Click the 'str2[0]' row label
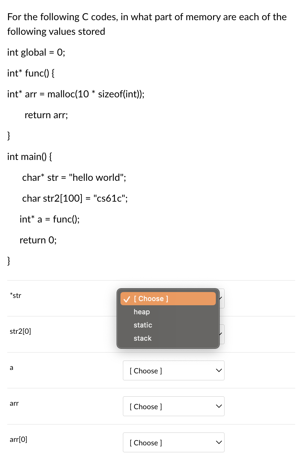The height and width of the screenshot is (461, 298). click(x=20, y=331)
